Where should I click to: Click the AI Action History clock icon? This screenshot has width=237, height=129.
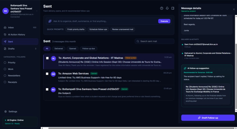point(5,34)
